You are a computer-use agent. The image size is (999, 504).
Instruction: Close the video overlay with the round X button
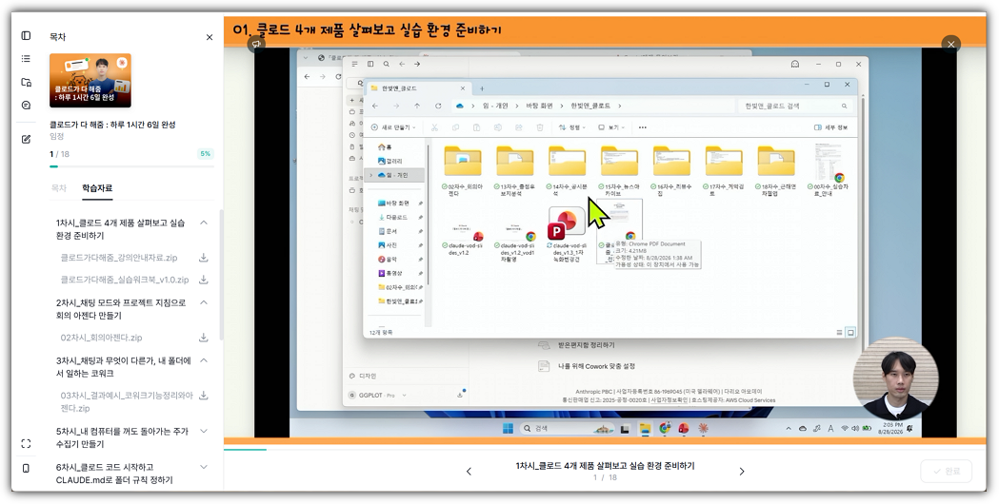click(951, 44)
